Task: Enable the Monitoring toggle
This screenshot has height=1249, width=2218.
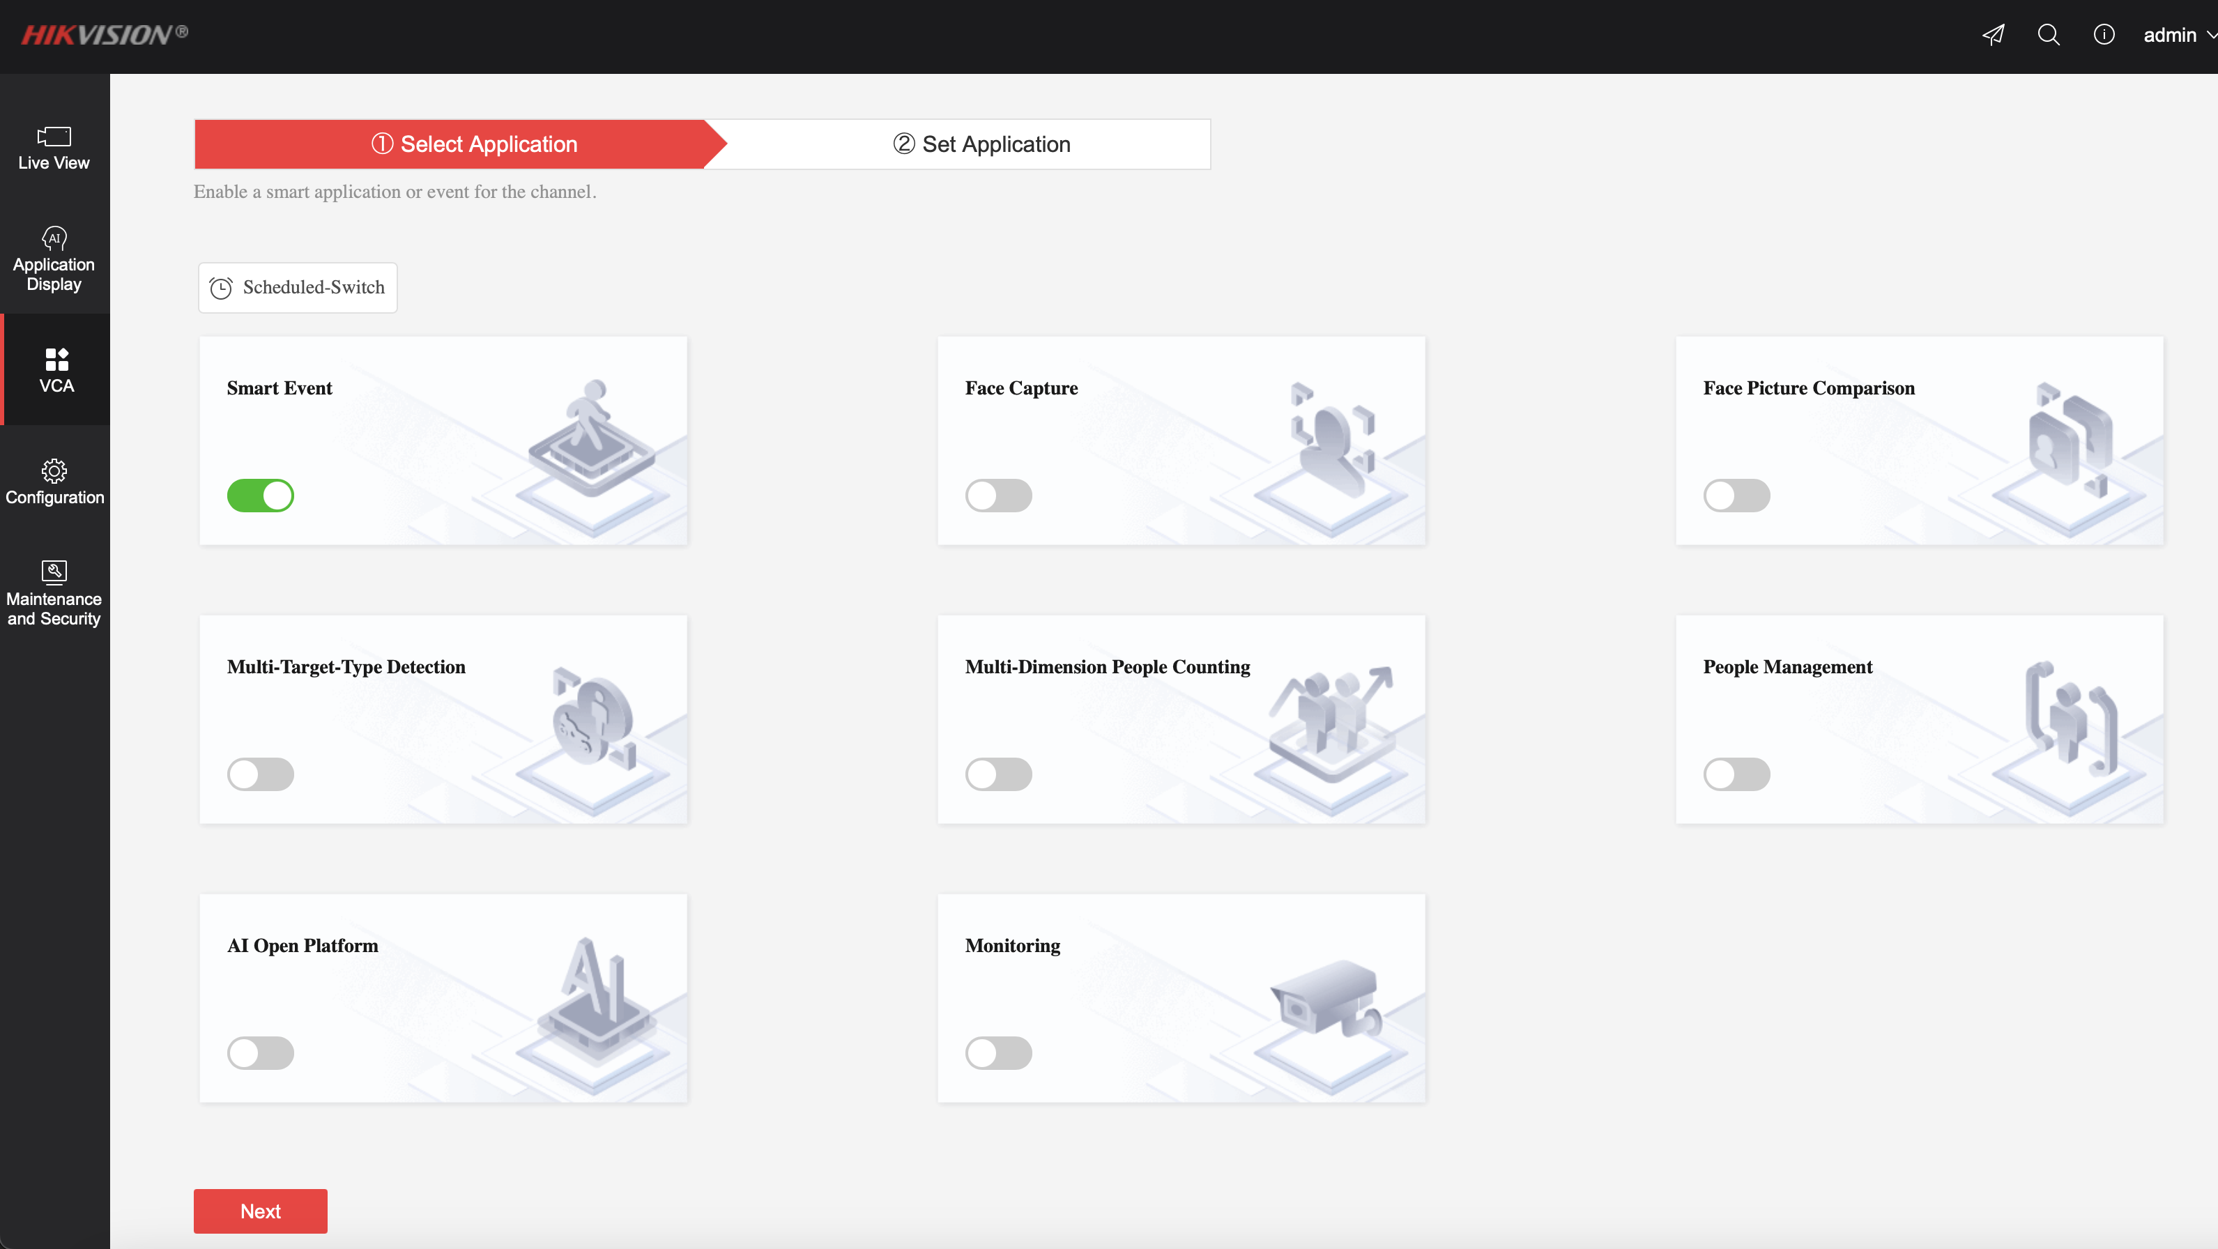Action: point(997,1051)
